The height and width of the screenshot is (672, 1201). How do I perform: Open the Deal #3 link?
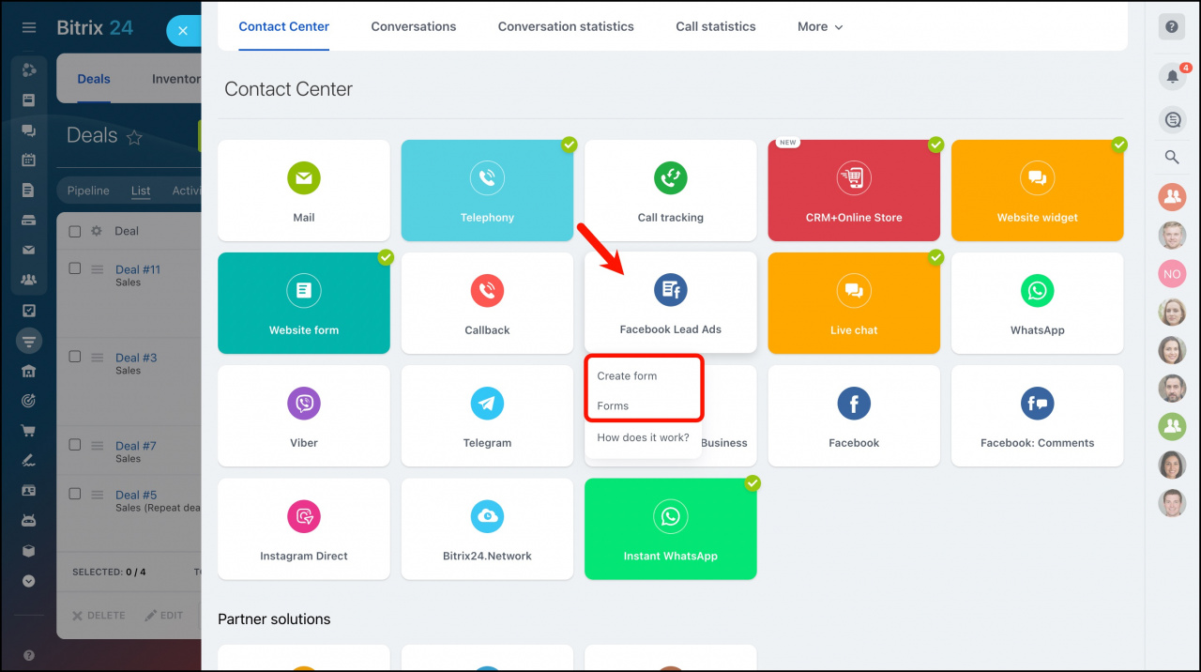(x=136, y=358)
